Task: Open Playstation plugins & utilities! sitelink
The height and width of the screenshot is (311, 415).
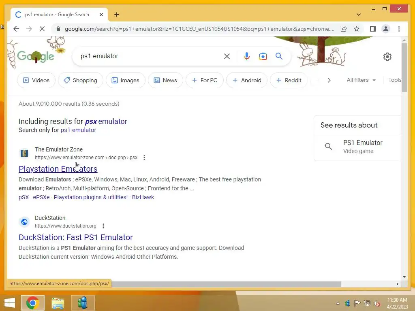Action: (x=91, y=197)
